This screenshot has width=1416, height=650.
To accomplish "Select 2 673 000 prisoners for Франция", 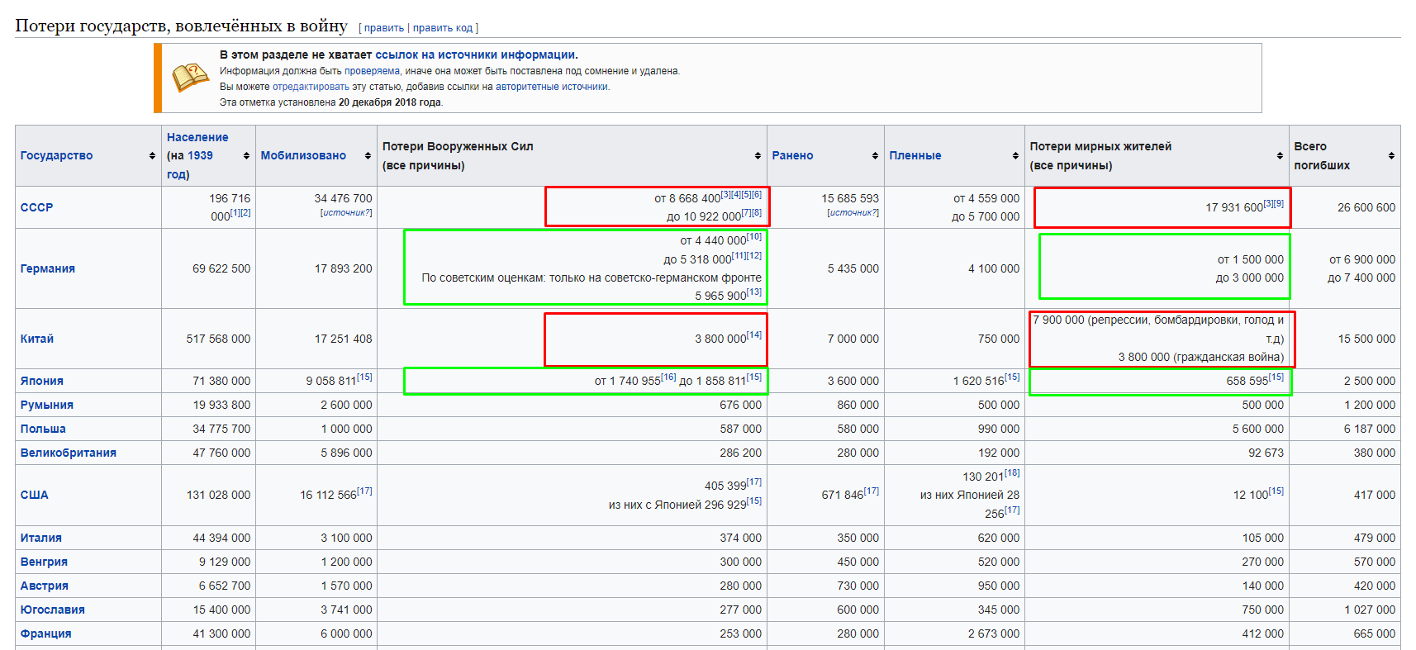I will (994, 633).
